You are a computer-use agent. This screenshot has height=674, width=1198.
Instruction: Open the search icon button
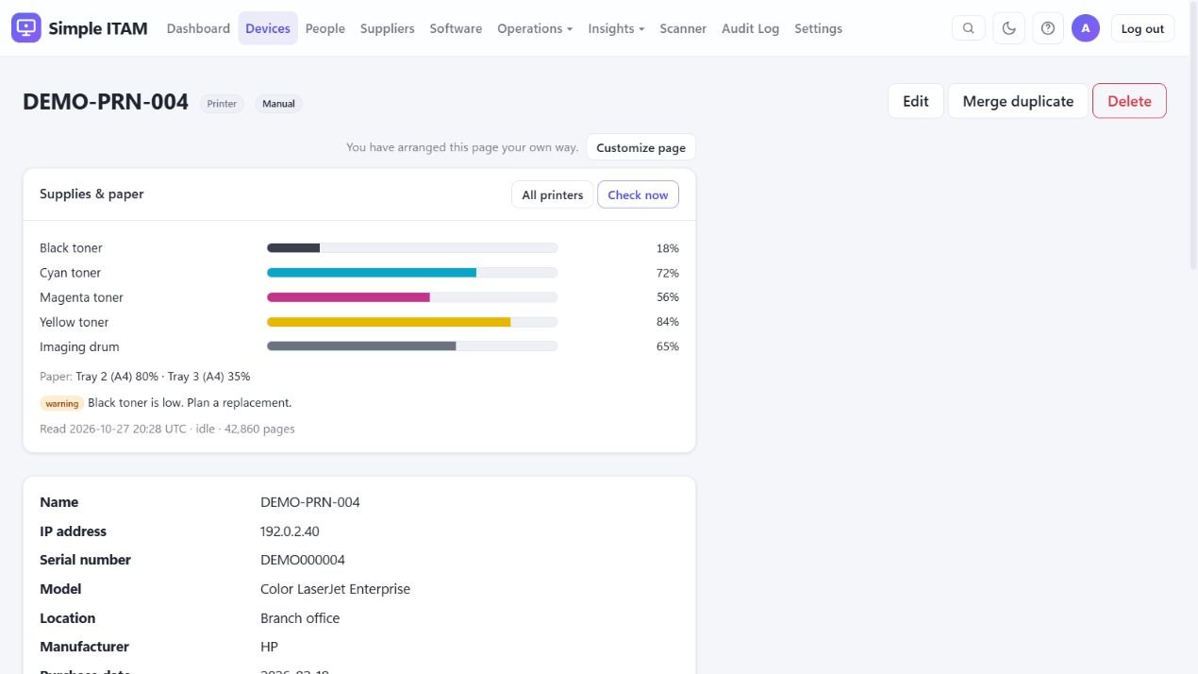point(969,28)
